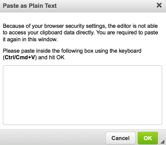Screen dimensions: 166x145
Task: Click the empty footer area left of Cancel
Action: coord(52,138)
